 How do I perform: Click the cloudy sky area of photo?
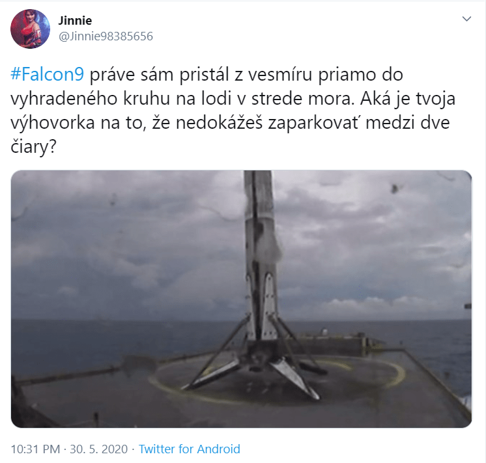[x=124, y=241]
